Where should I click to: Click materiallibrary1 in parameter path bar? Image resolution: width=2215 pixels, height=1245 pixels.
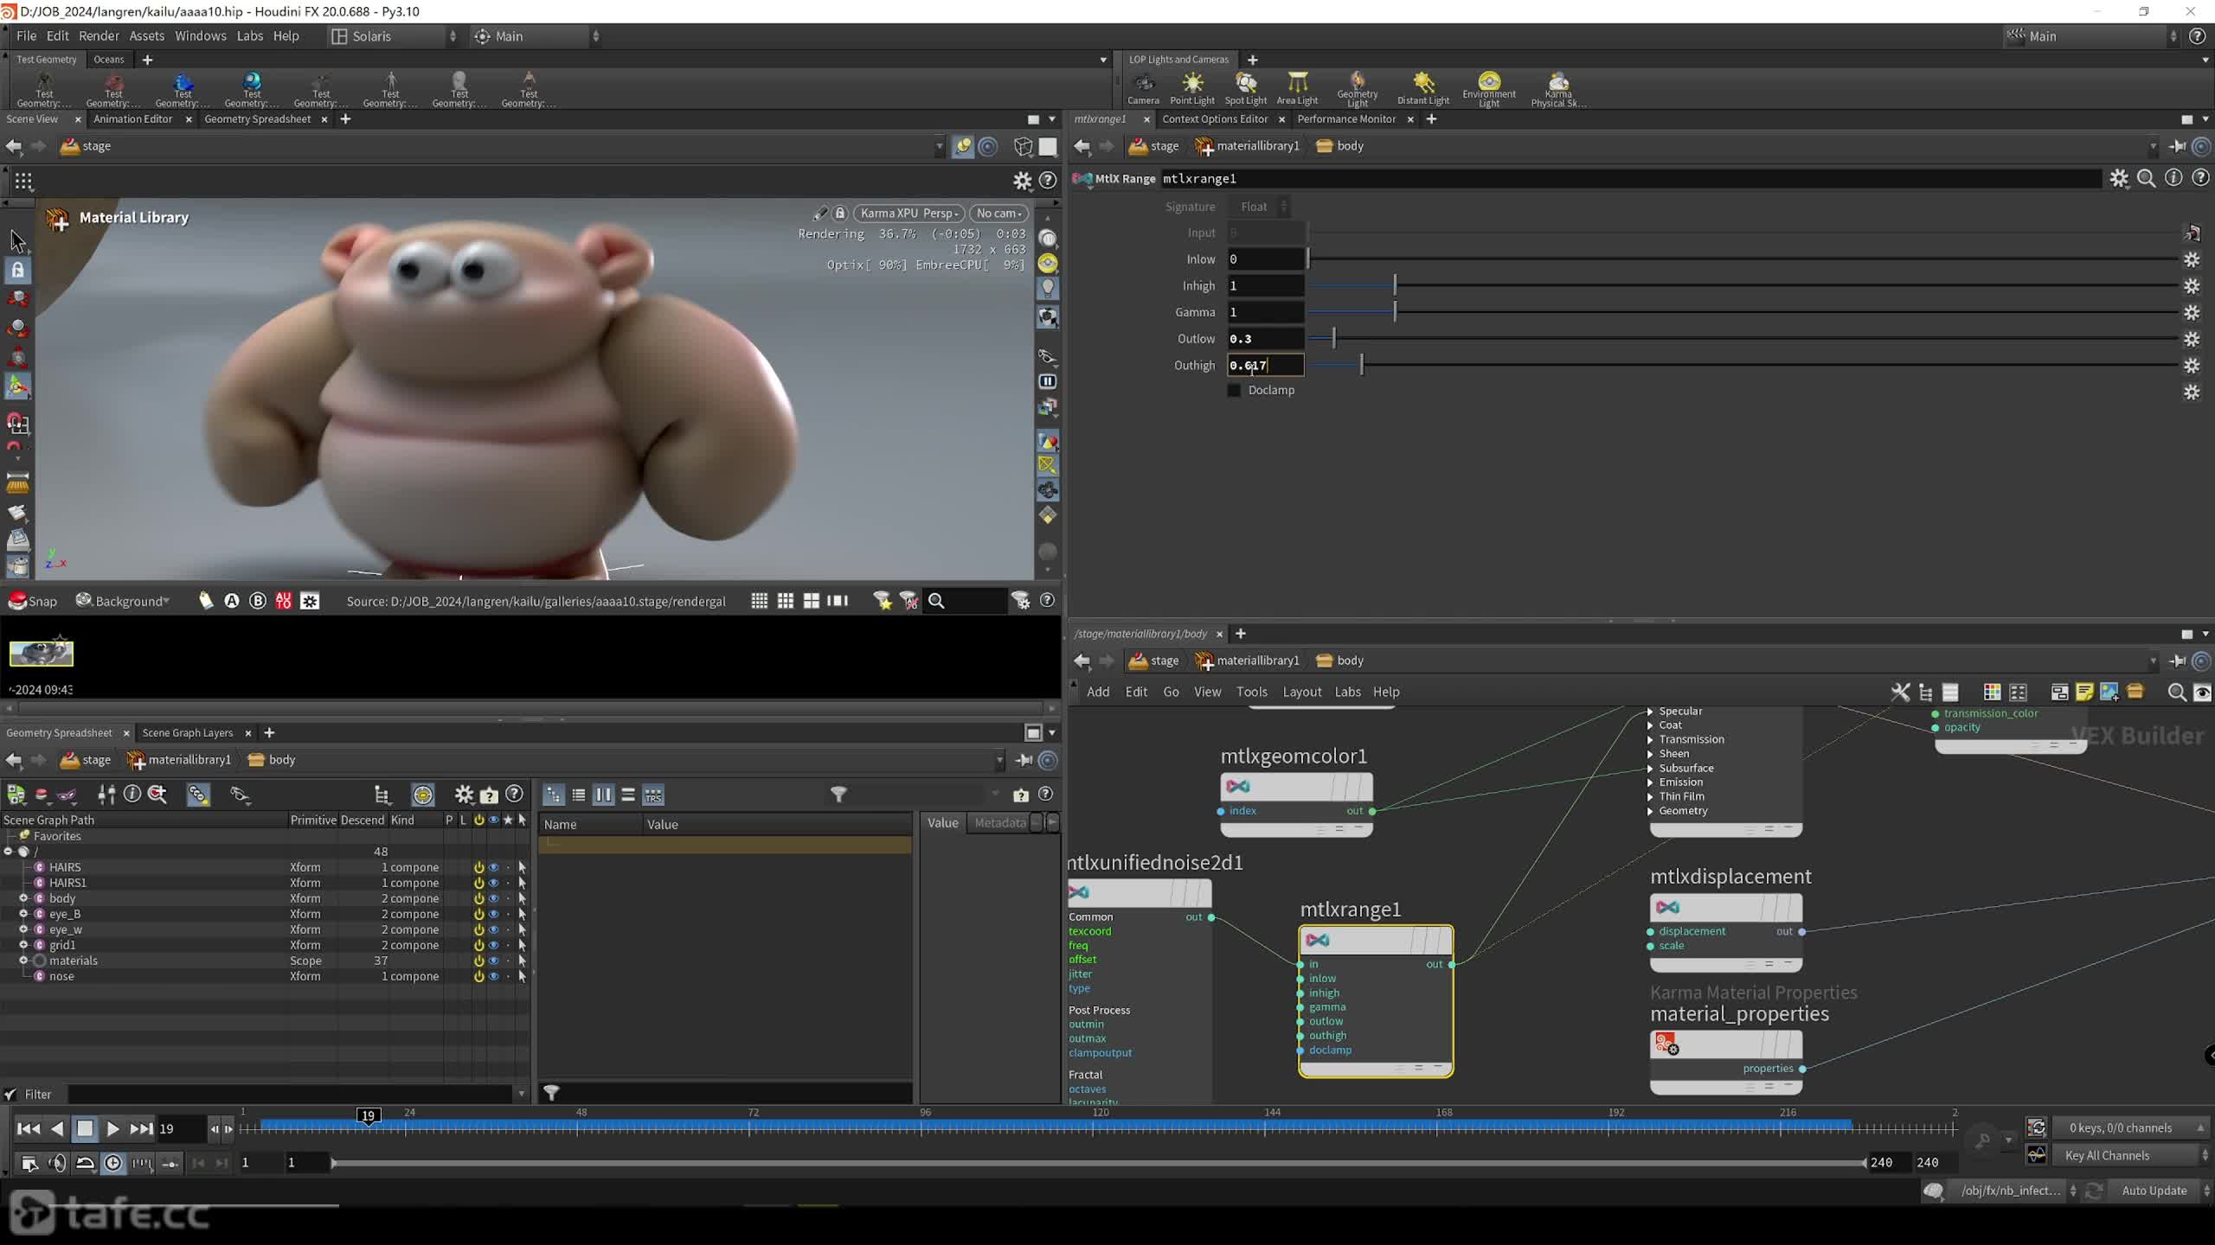pos(1247,146)
